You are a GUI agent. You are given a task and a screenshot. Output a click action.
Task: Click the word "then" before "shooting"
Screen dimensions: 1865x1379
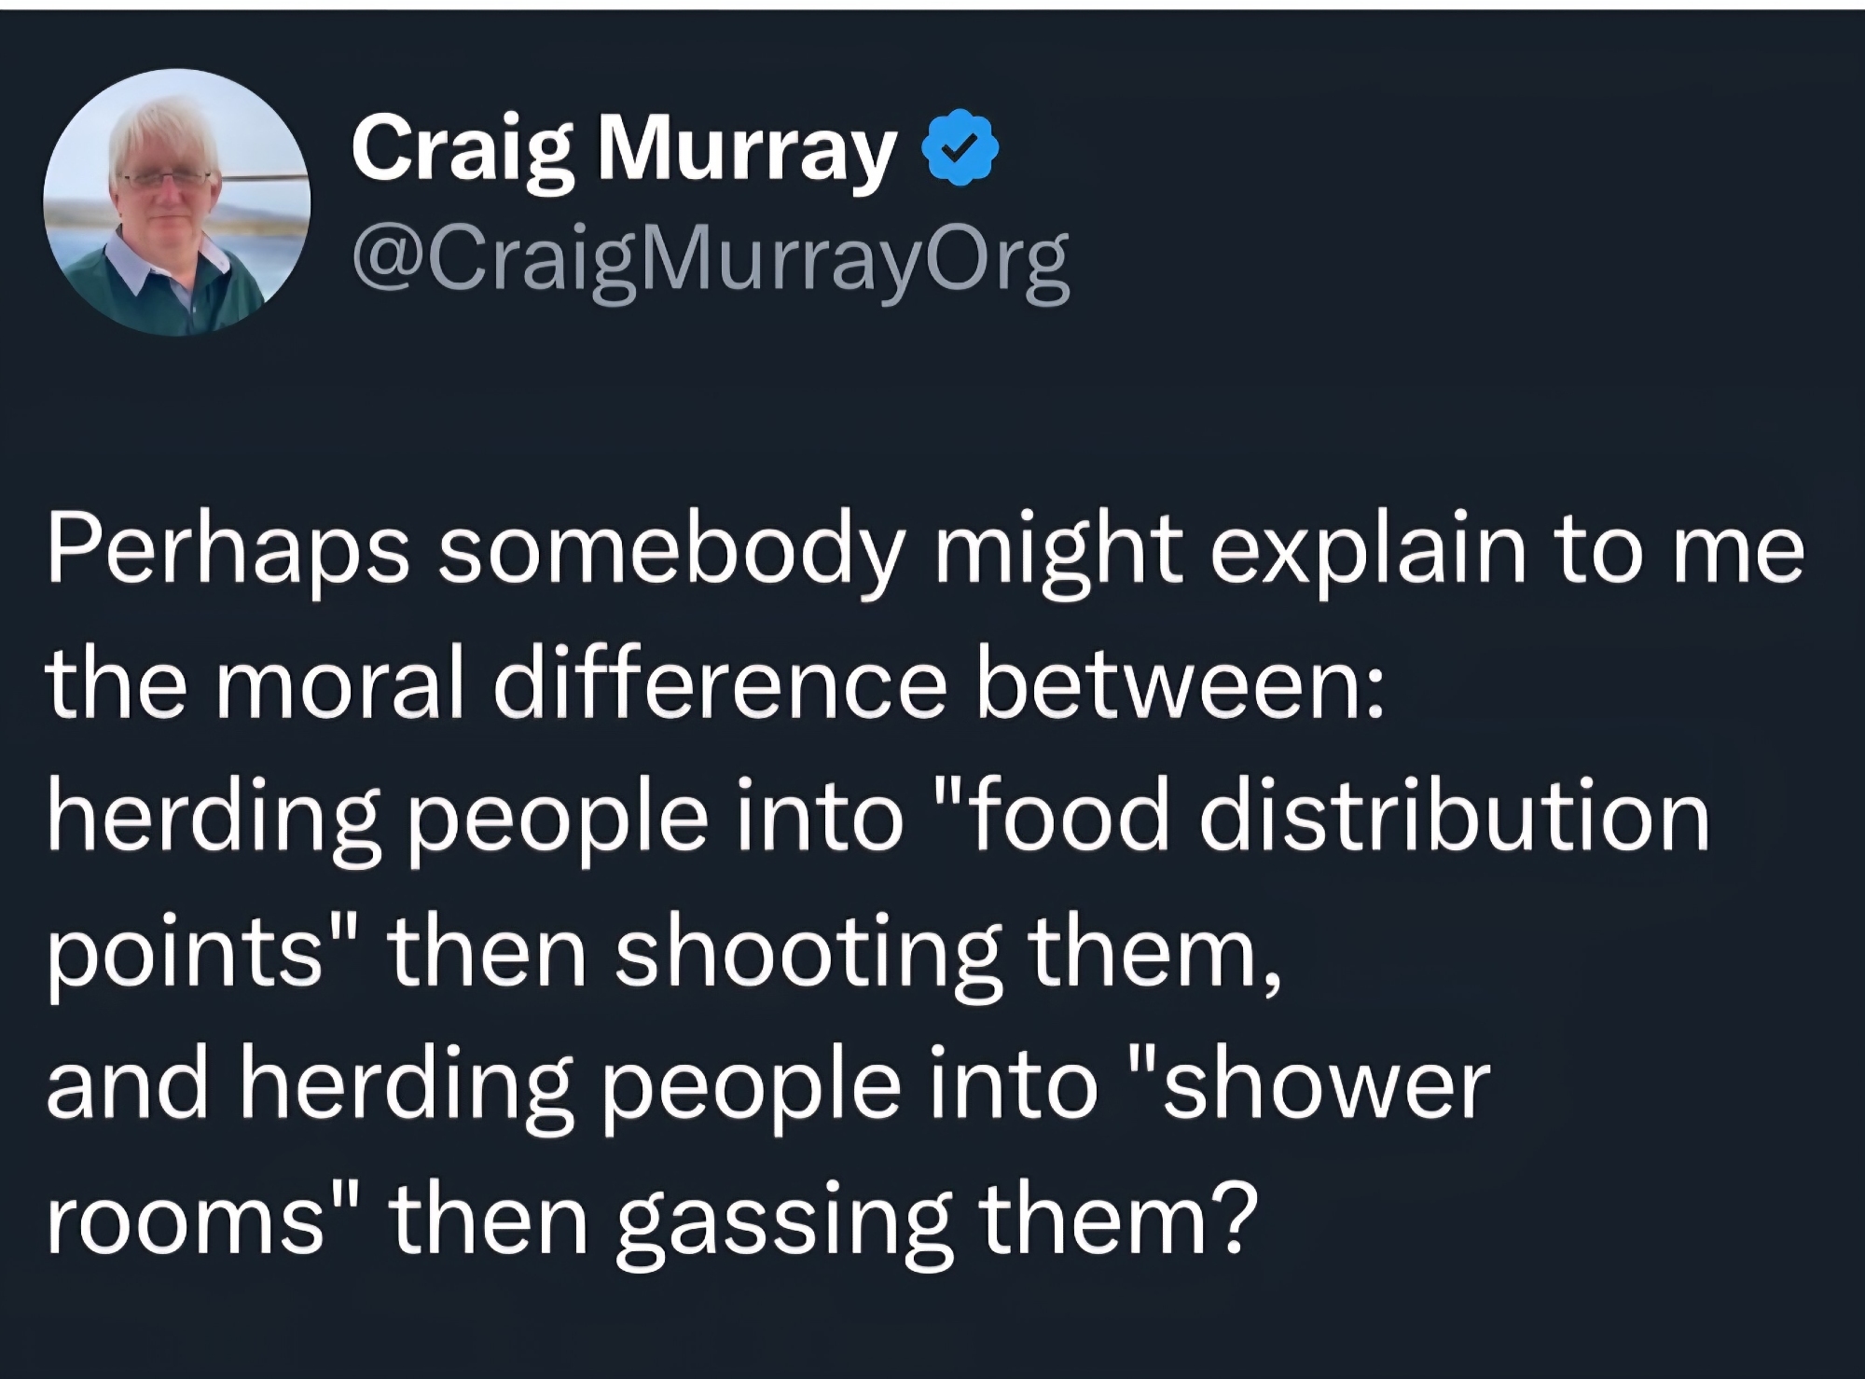486,954
